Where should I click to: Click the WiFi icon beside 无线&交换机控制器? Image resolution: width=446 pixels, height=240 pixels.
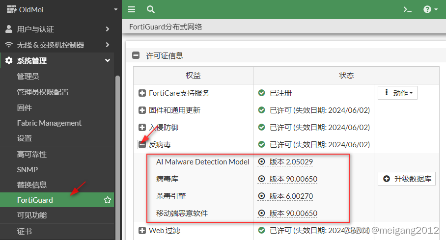point(9,45)
